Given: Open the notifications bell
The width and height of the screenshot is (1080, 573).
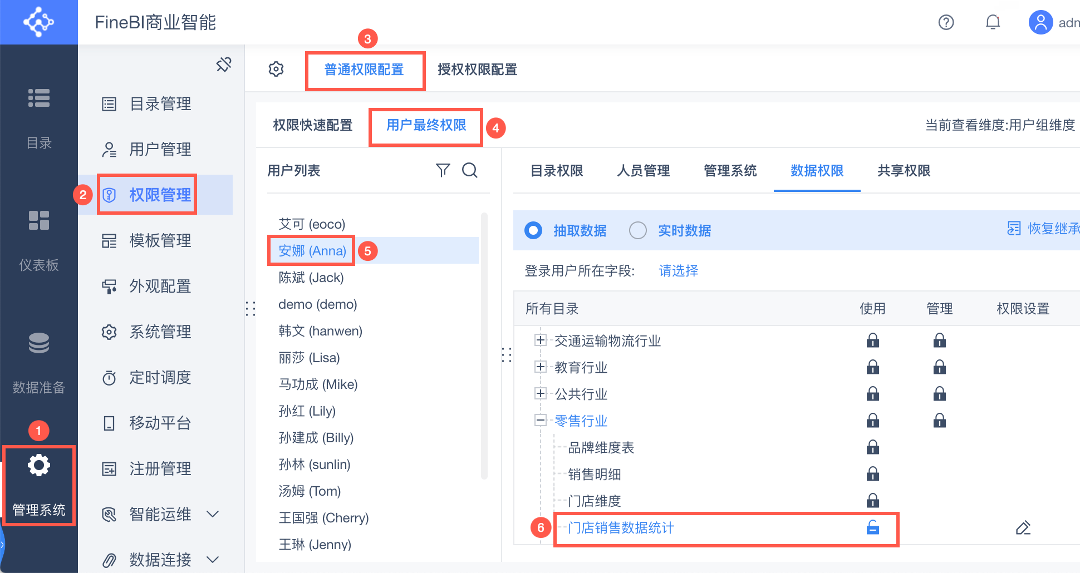Looking at the screenshot, I should 993,22.
